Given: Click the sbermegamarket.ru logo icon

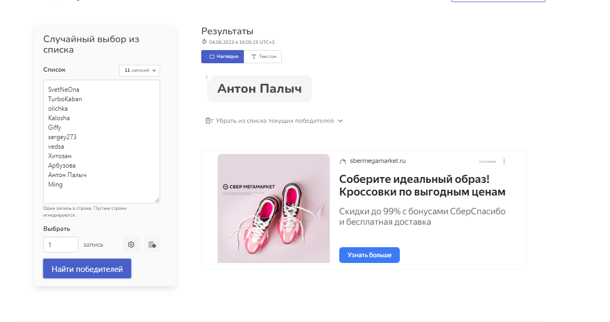Looking at the screenshot, I should [343, 161].
